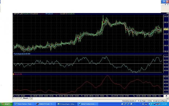
Task: Click the network computer icon in status bar
Action: click(141, 101)
